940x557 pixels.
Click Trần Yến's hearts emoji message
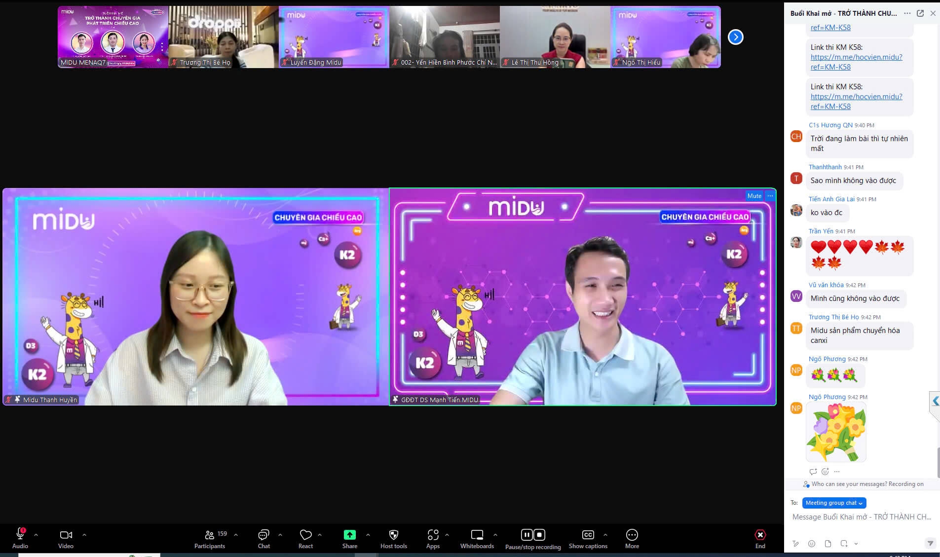point(859,256)
